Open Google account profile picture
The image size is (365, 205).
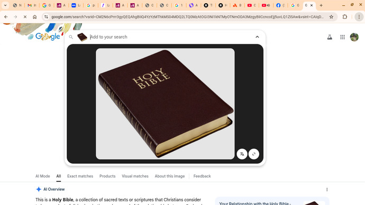[354, 37]
